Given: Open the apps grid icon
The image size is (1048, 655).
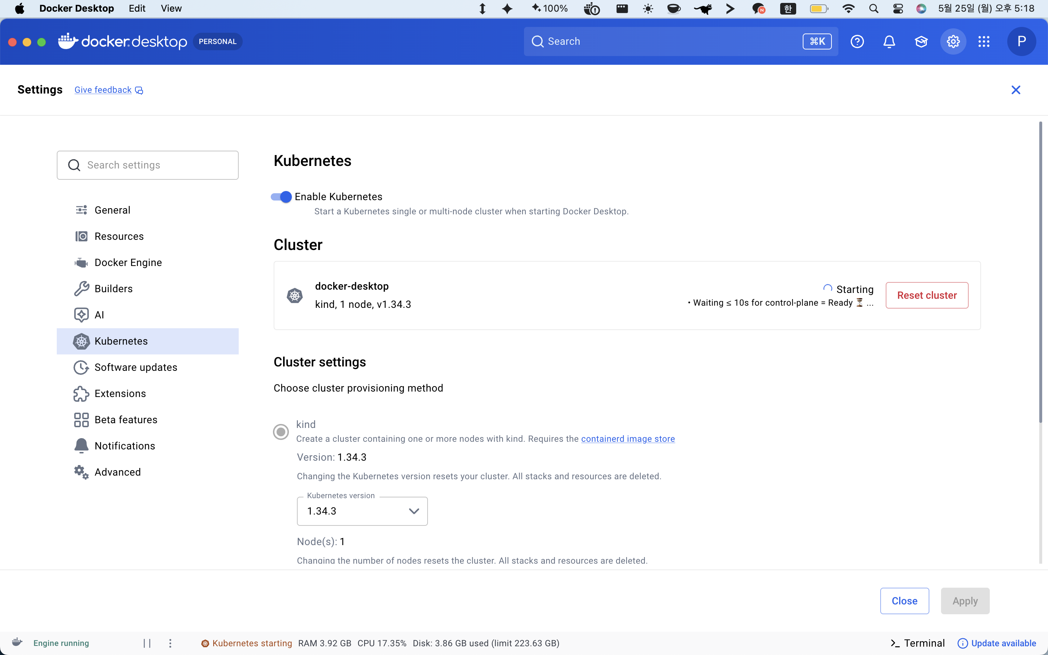Looking at the screenshot, I should [x=984, y=41].
